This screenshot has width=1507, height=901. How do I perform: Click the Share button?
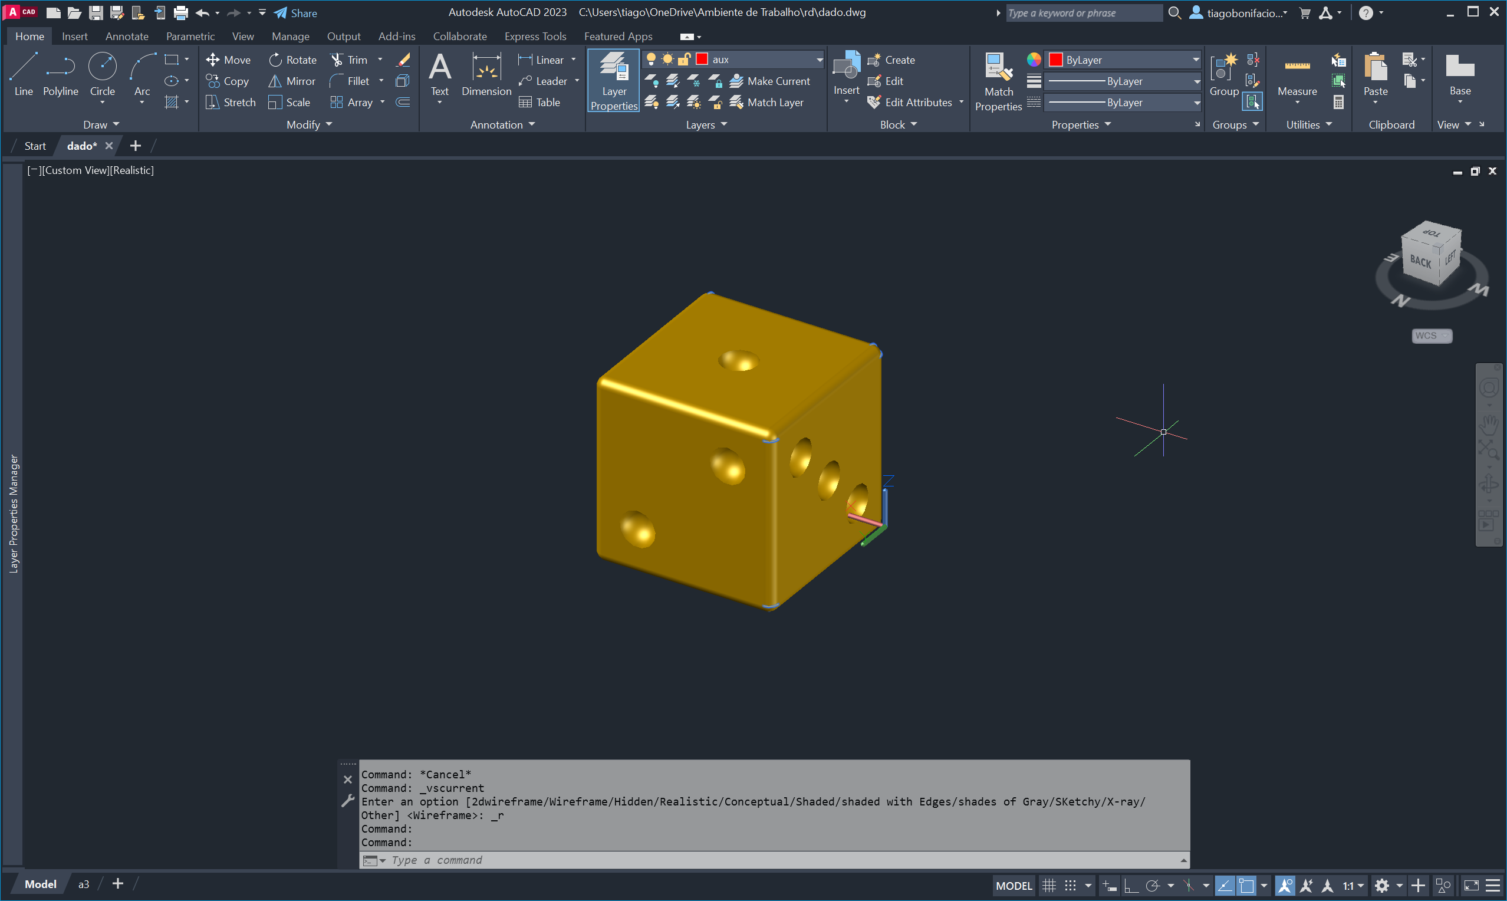tap(295, 13)
